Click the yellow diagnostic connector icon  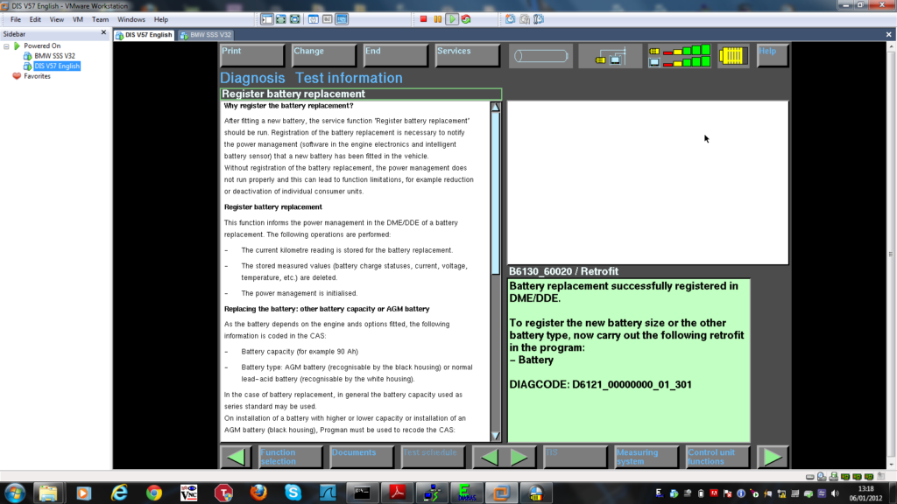point(733,57)
